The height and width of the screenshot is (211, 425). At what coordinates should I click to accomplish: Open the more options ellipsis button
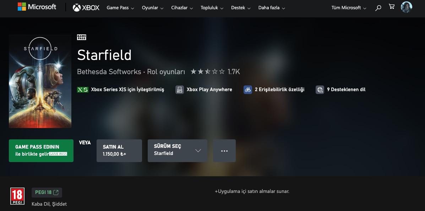(224, 151)
